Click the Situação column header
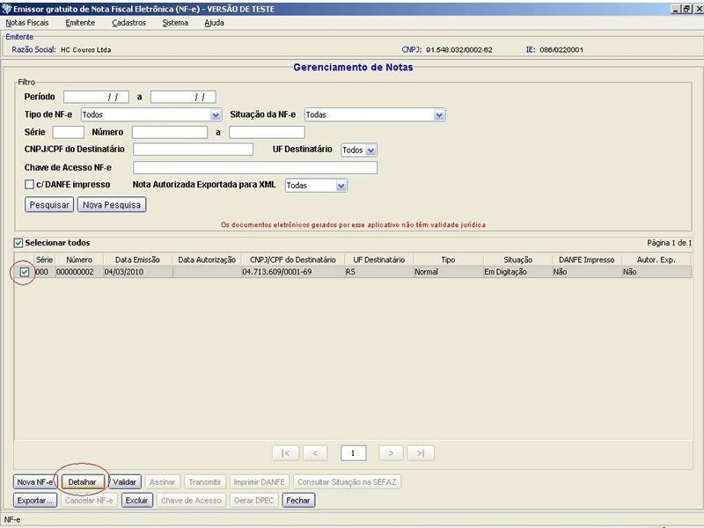Image resolution: width=704 pixels, height=528 pixels. [x=517, y=260]
